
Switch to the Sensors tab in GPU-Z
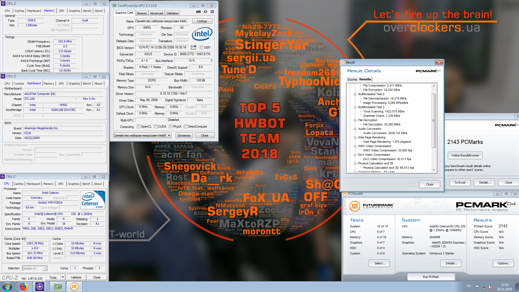pyautogui.click(x=141, y=13)
